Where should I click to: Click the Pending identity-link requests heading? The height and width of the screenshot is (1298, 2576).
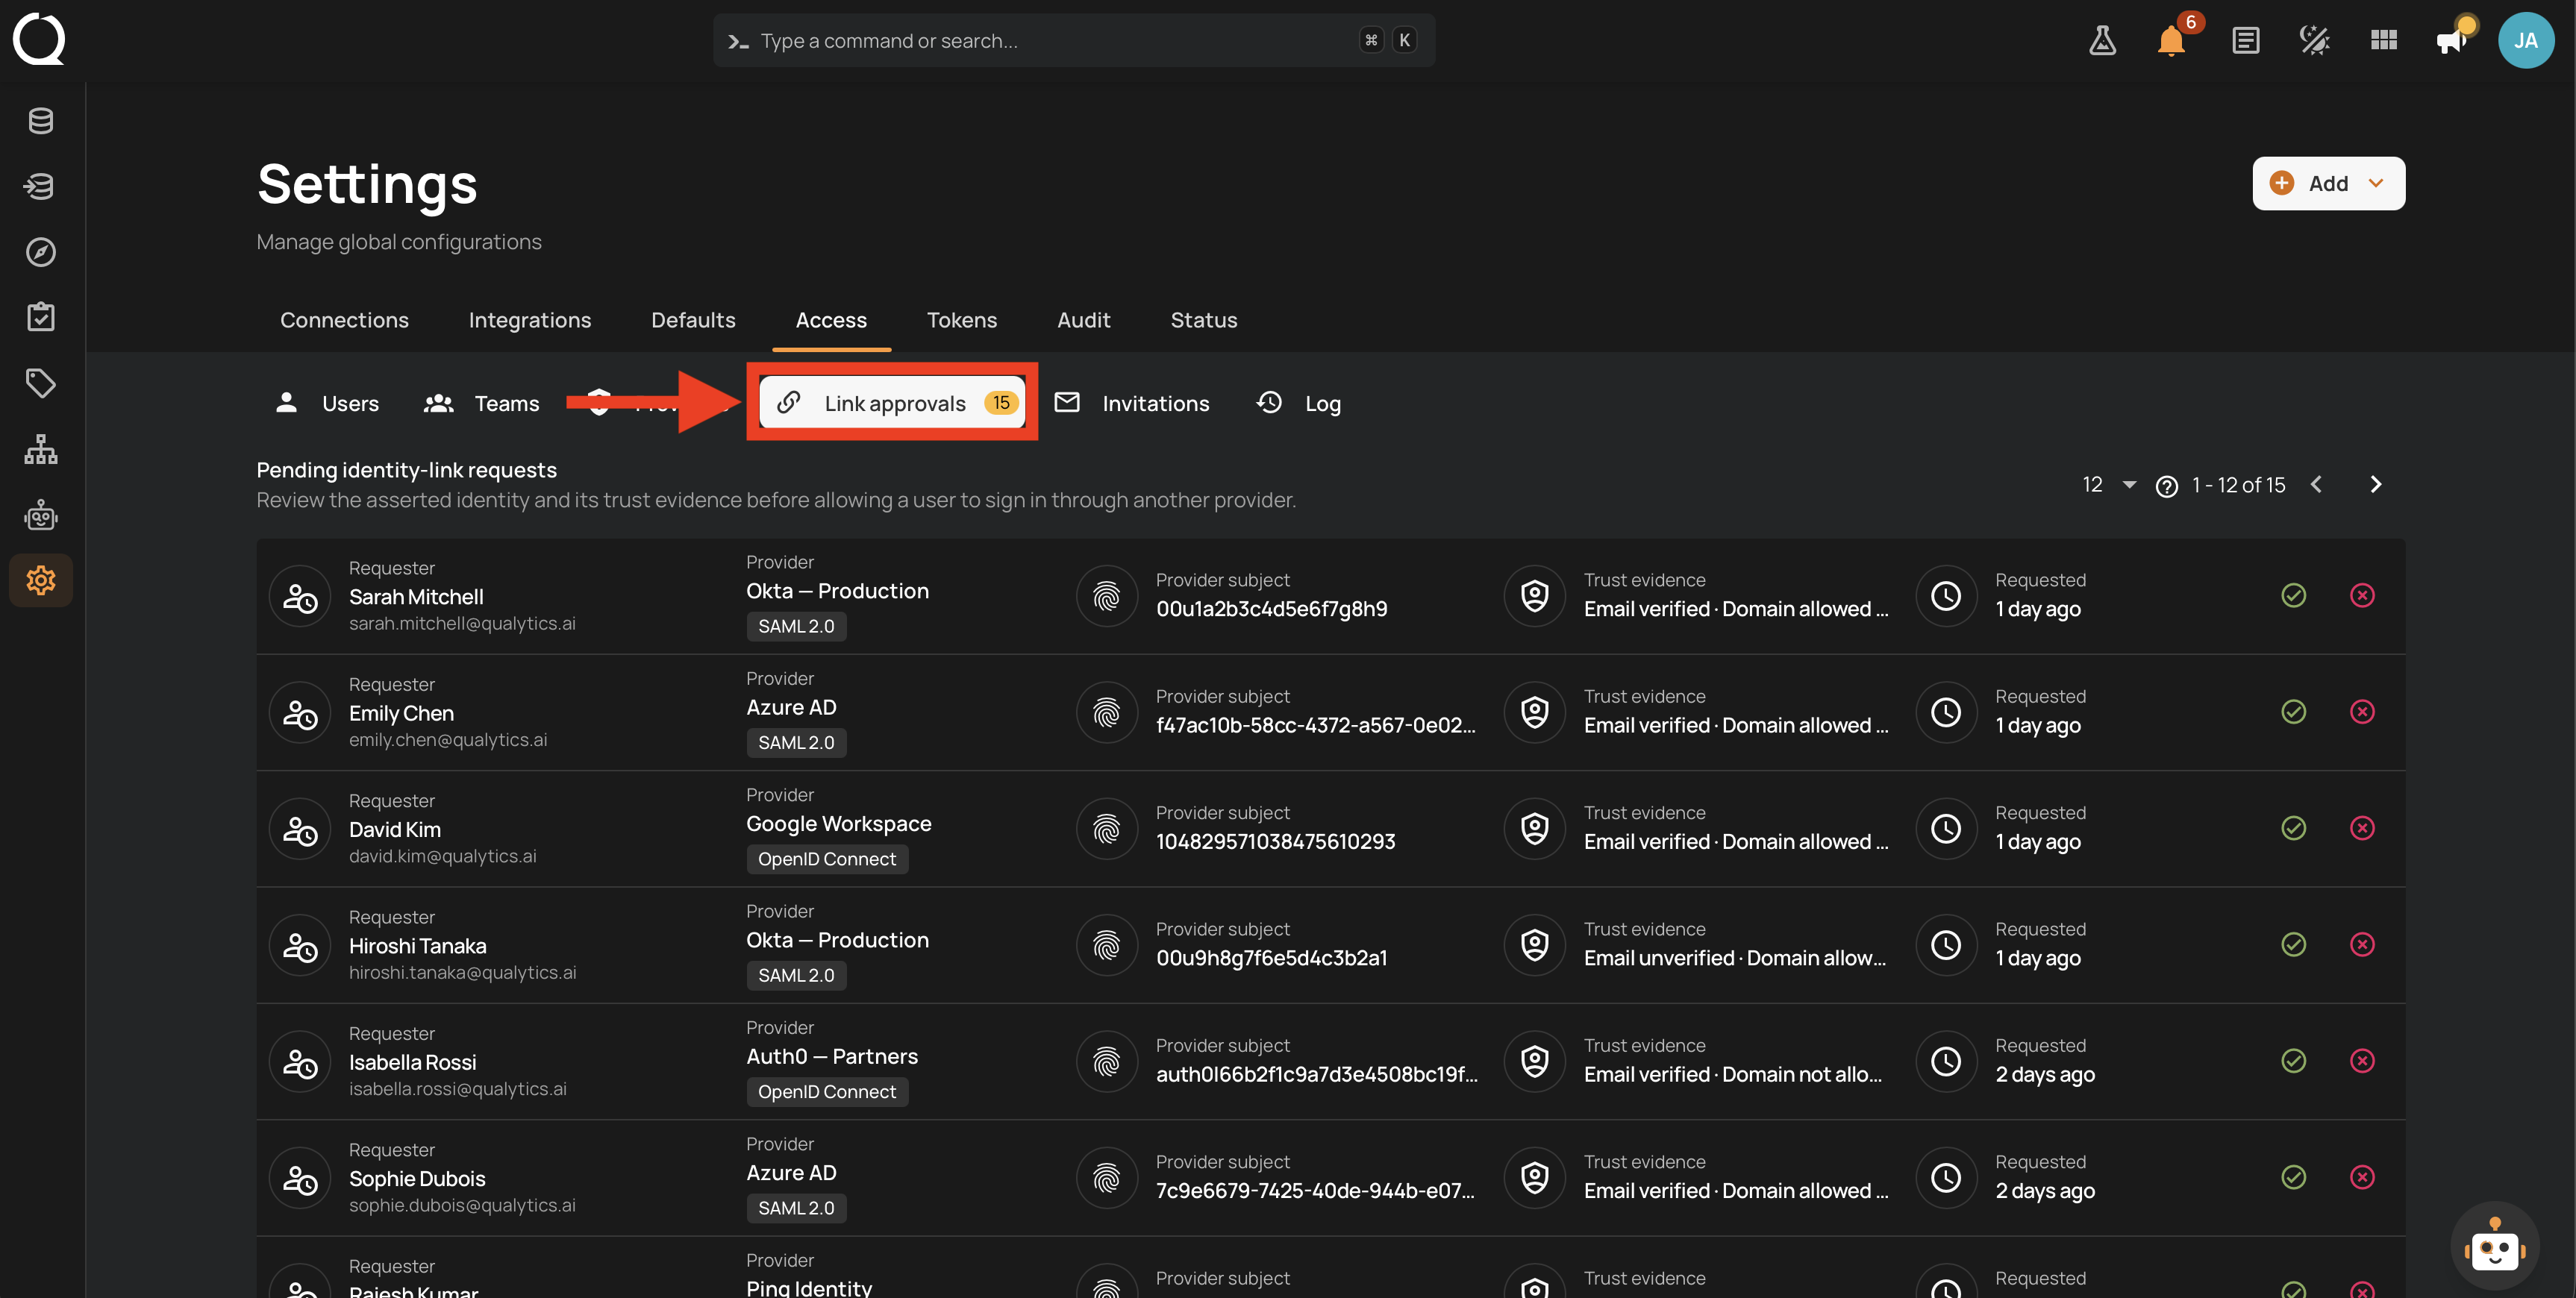406,470
